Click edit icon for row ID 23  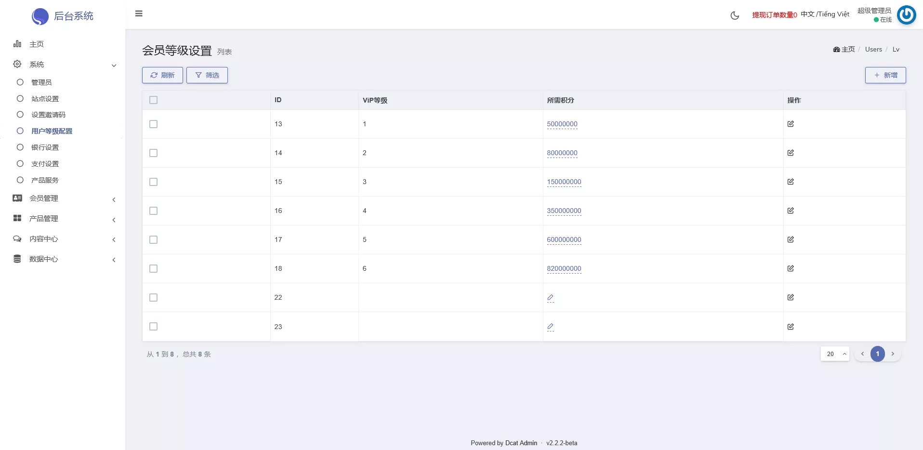pyautogui.click(x=791, y=327)
